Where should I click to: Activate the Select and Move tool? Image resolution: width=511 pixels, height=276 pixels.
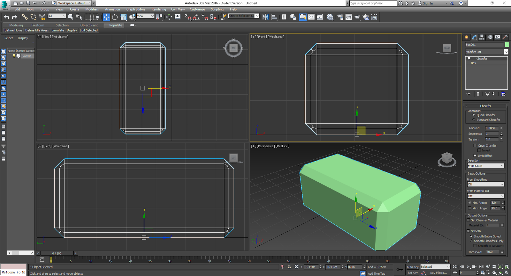pyautogui.click(x=106, y=17)
